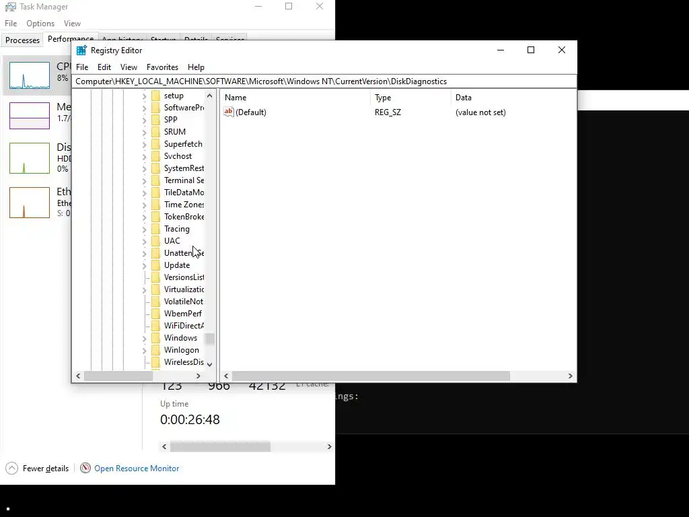The height and width of the screenshot is (517, 689).
Task: Expand the setup registry key
Action: tap(144, 96)
